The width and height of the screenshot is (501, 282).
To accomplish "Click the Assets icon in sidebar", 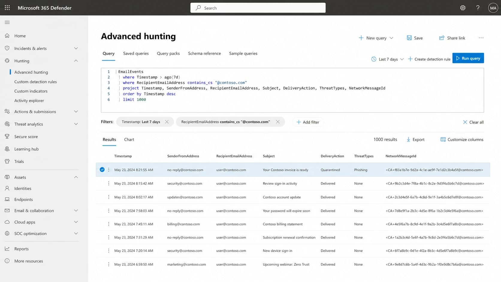I will coord(7,177).
